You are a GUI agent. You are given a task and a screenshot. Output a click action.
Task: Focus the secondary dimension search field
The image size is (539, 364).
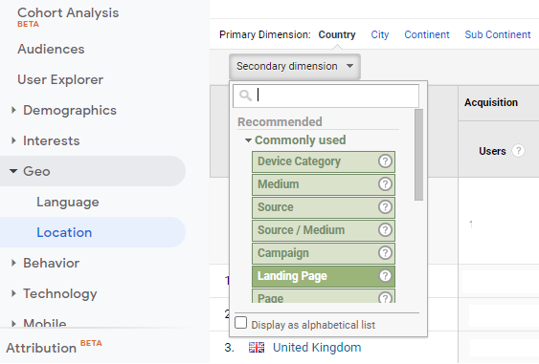[326, 96]
